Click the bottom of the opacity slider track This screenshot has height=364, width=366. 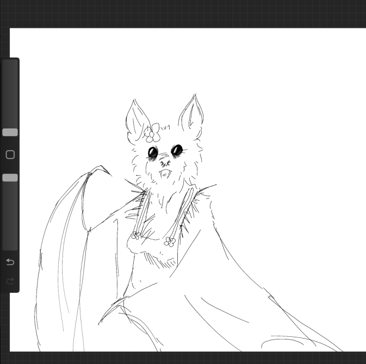(10, 245)
